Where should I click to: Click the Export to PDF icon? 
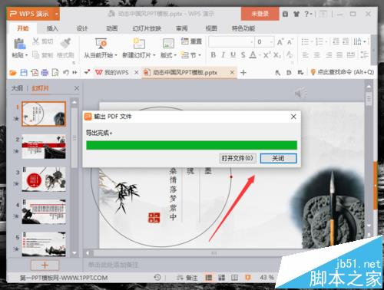[35, 73]
